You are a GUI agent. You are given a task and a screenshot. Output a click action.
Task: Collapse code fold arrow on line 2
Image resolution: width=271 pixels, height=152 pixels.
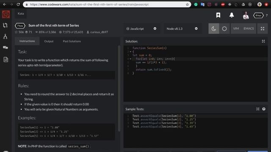coord(130,52)
